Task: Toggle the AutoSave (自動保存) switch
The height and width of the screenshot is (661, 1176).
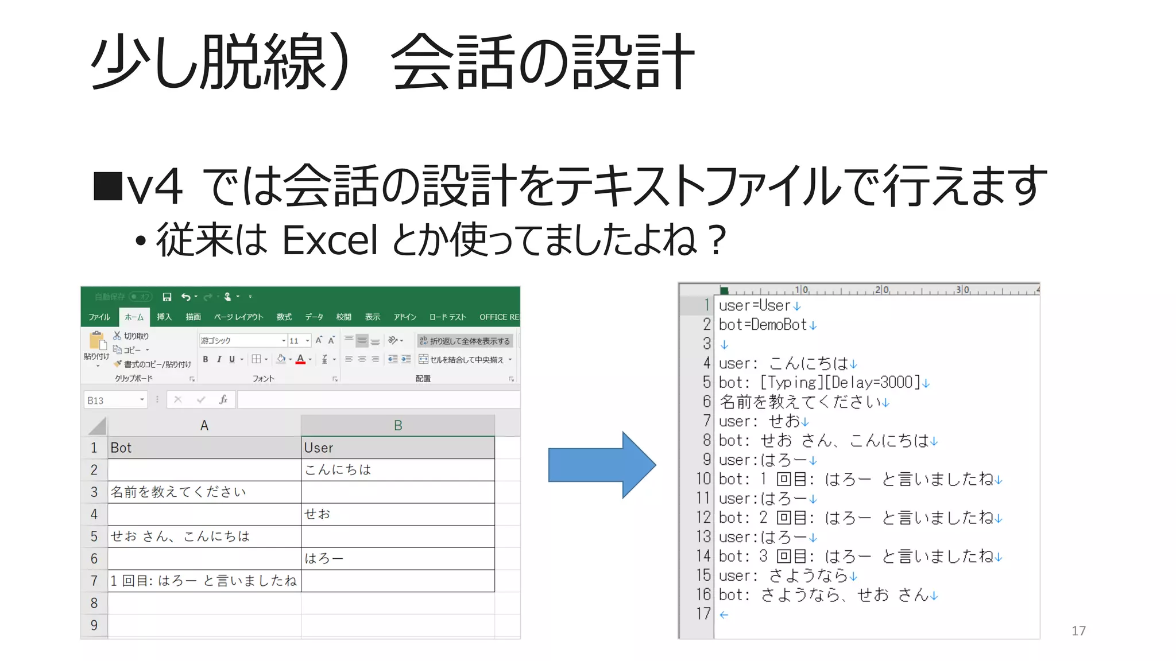Action: [140, 297]
